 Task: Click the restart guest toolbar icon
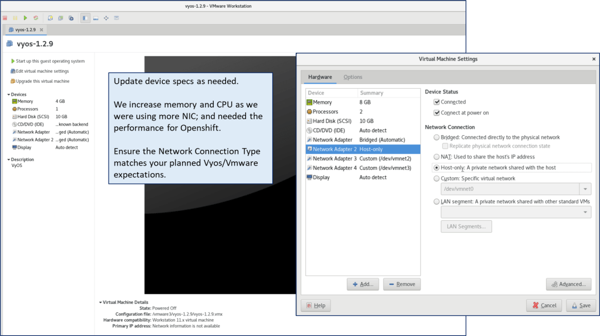tap(36, 18)
